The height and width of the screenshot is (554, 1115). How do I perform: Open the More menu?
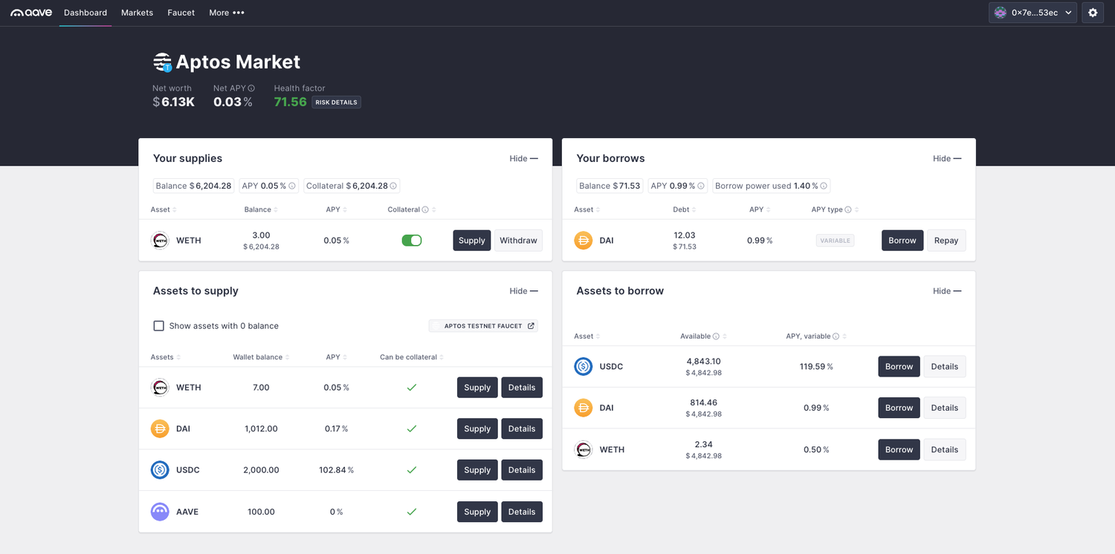pos(226,13)
